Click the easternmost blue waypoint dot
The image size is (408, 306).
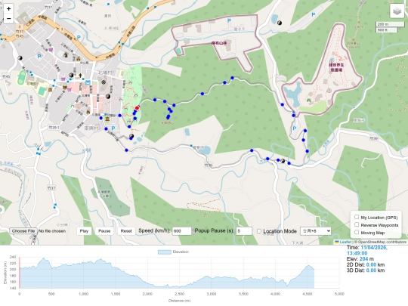(308, 151)
